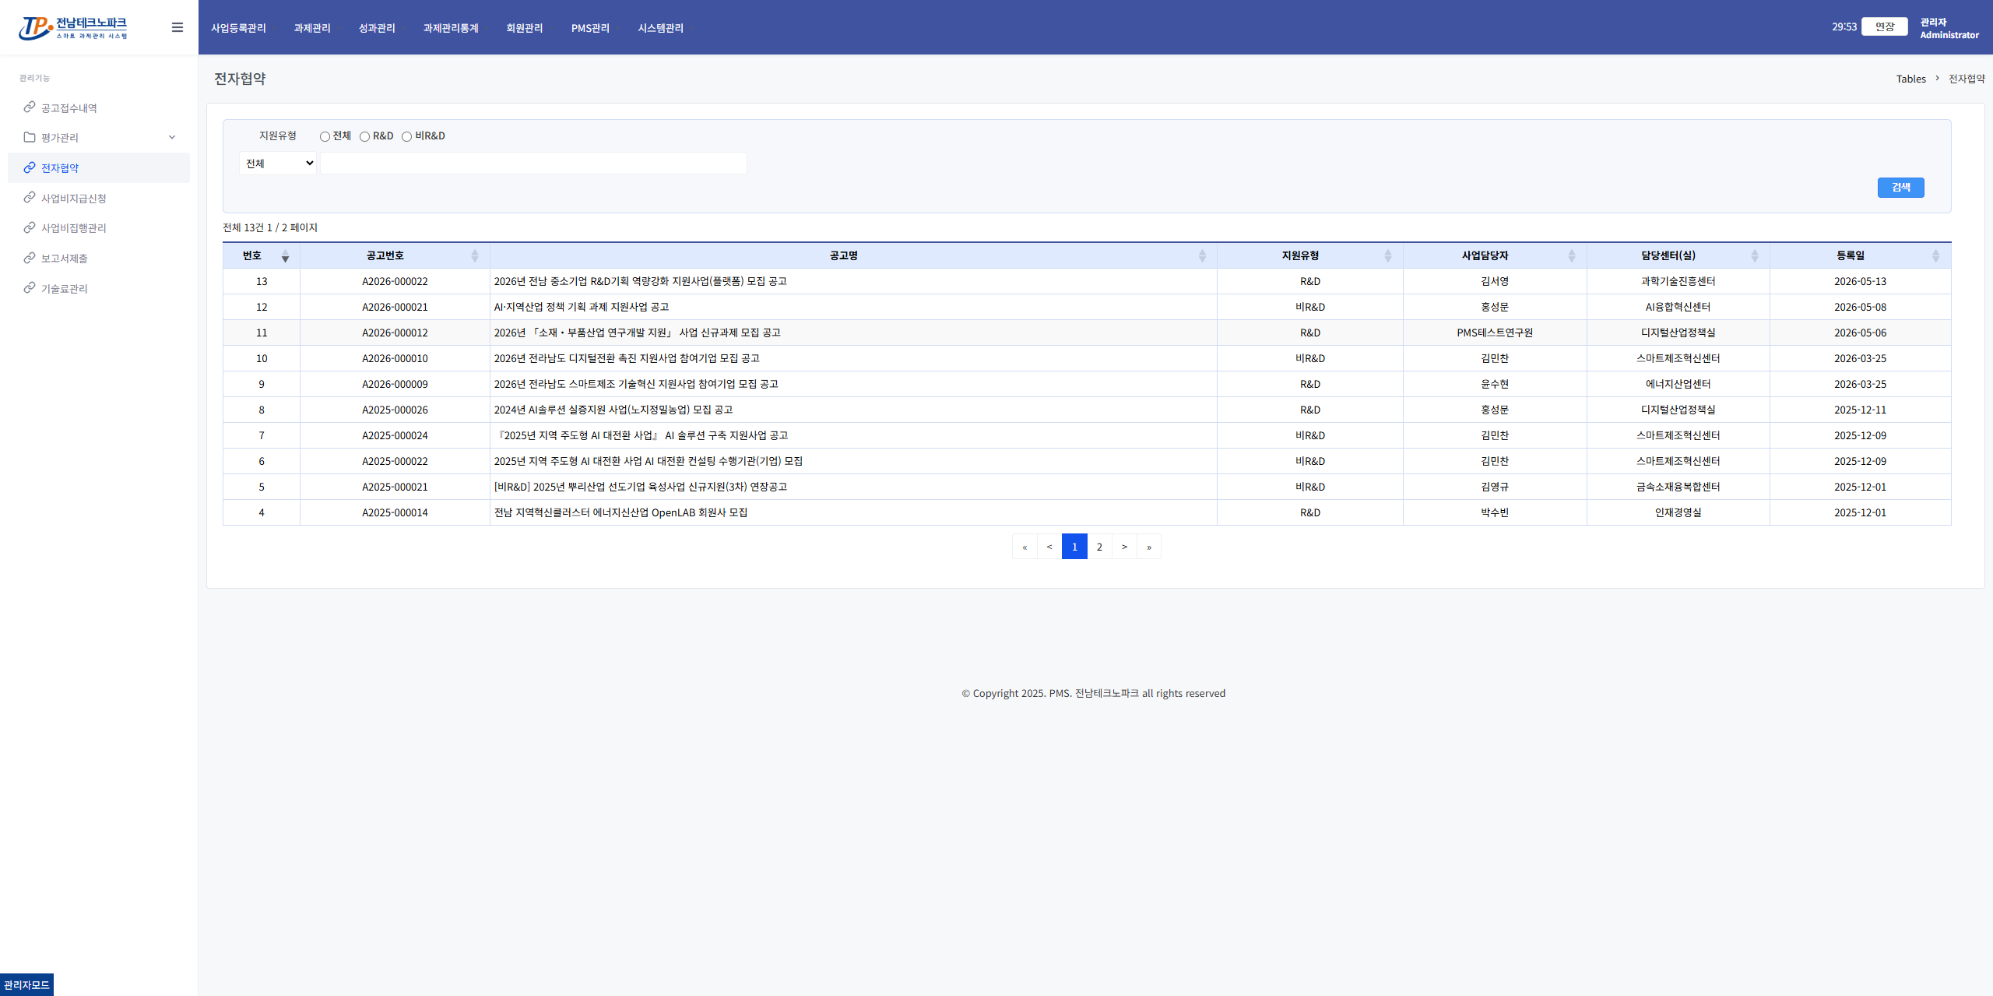Image resolution: width=1993 pixels, height=996 pixels.
Task: Open announcement A2026-000022 row title
Action: point(640,281)
